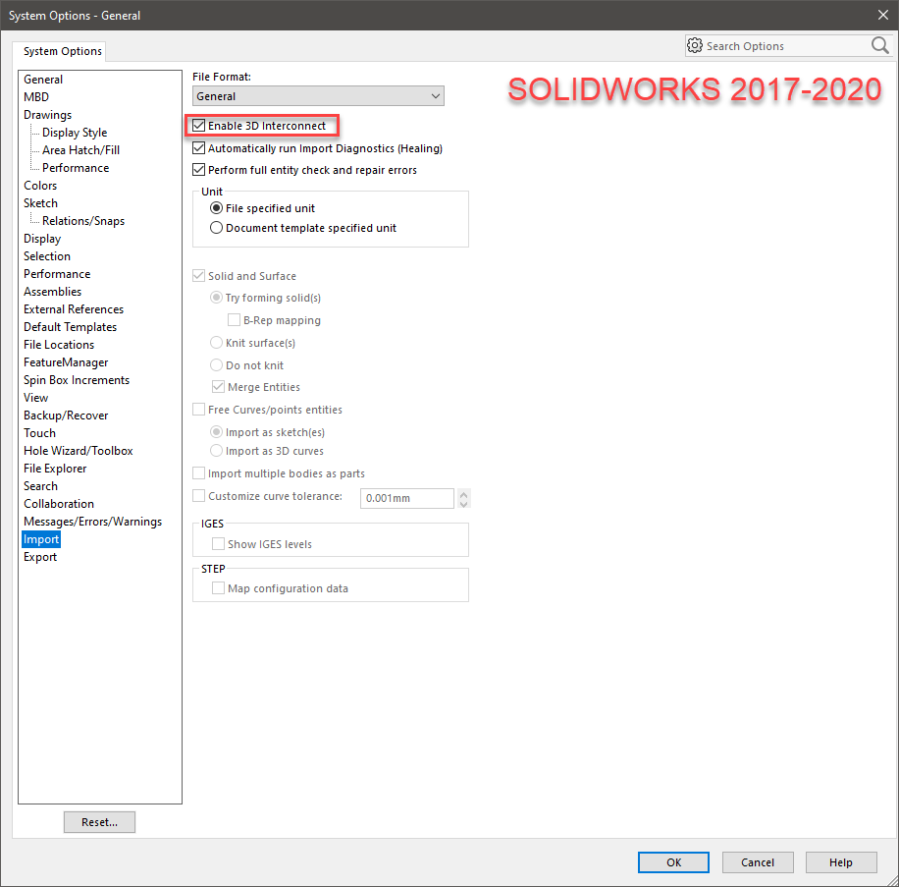Open Help for this dialog
The image size is (899, 887).
841,862
